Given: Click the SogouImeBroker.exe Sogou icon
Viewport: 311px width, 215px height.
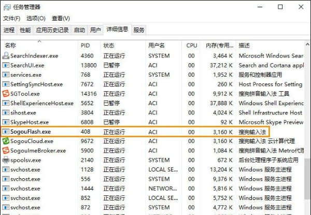Looking at the screenshot, I should [x=6, y=150].
